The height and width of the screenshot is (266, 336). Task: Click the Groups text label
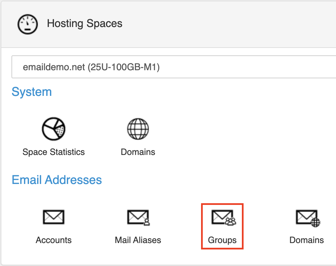(x=222, y=240)
